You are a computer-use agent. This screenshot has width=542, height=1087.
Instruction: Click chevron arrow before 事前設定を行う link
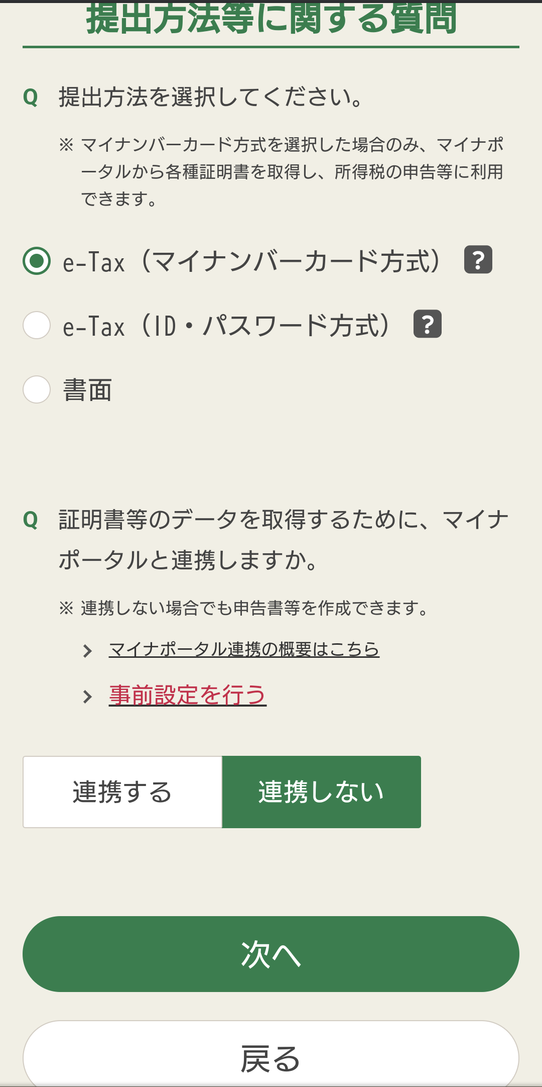click(88, 697)
